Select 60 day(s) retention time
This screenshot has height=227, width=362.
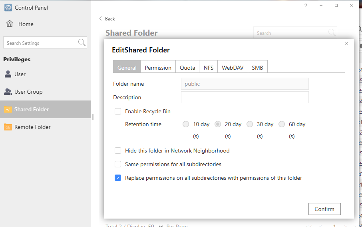pyautogui.click(x=282, y=124)
